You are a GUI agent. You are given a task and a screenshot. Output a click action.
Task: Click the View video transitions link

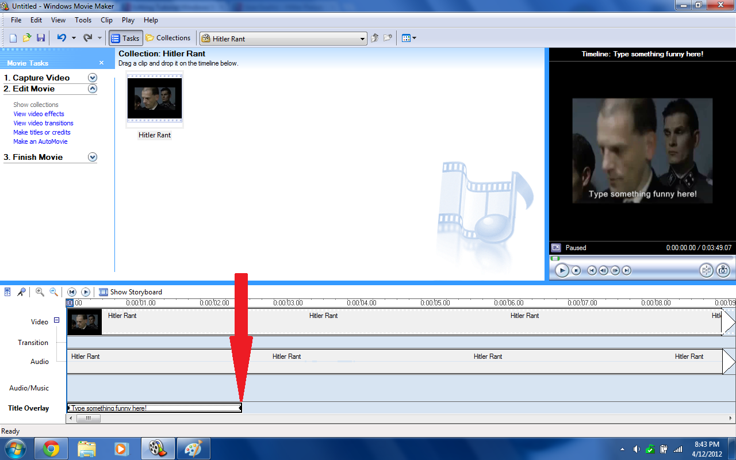click(x=43, y=123)
